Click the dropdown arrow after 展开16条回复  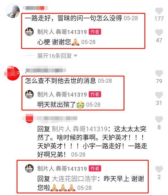click(x=75, y=56)
